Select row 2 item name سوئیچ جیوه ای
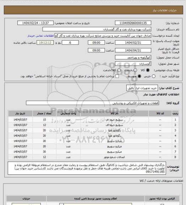 [x=114, y=125]
